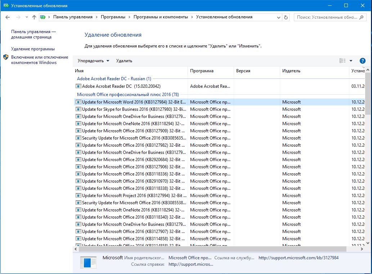The width and height of the screenshot is (372, 274).
Task: Click the Up one level arrow
Action: click(x=34, y=17)
